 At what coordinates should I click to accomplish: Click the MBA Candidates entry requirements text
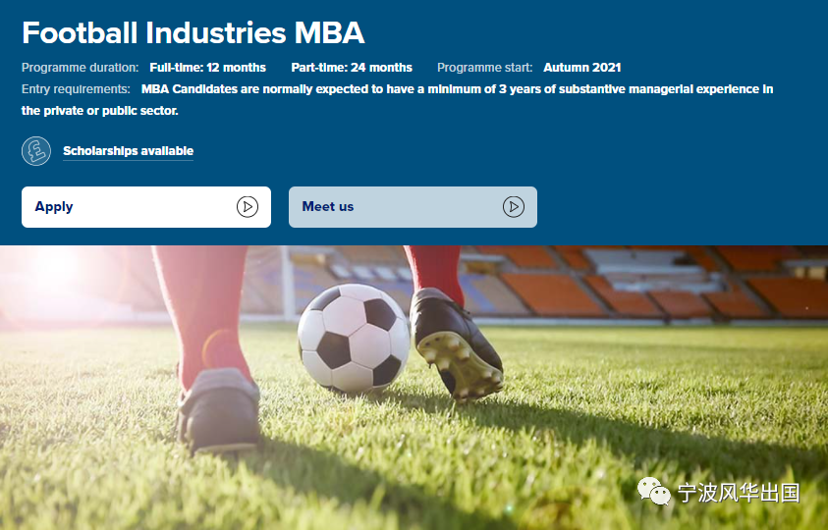click(x=397, y=100)
